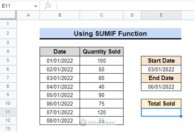Click the empty selected cell E11
The height and width of the screenshot is (132, 194).
coord(161,112)
